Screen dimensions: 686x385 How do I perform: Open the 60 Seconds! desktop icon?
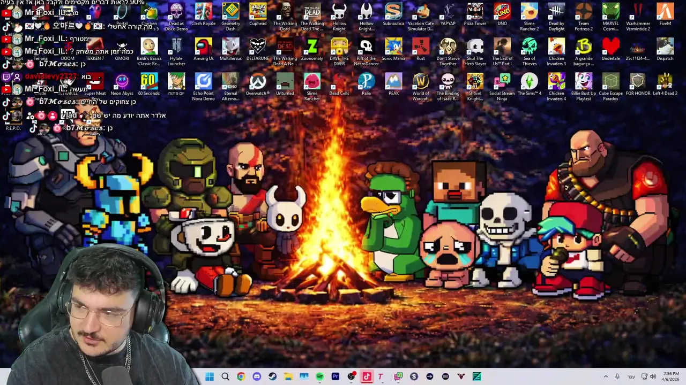coord(149,84)
